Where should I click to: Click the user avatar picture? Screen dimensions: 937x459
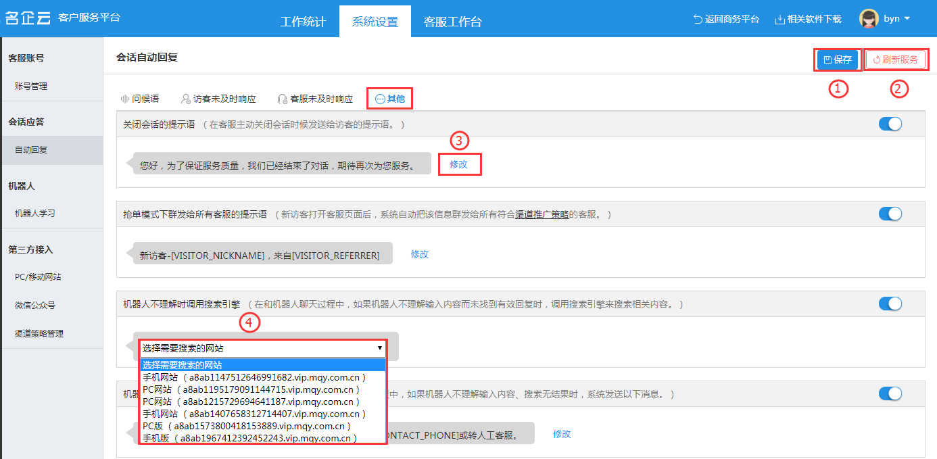point(869,19)
